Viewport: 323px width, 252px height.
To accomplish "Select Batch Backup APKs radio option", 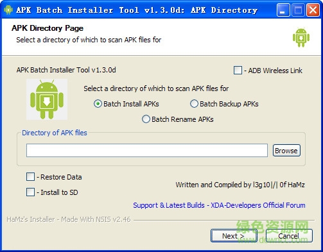I will 194,104.
